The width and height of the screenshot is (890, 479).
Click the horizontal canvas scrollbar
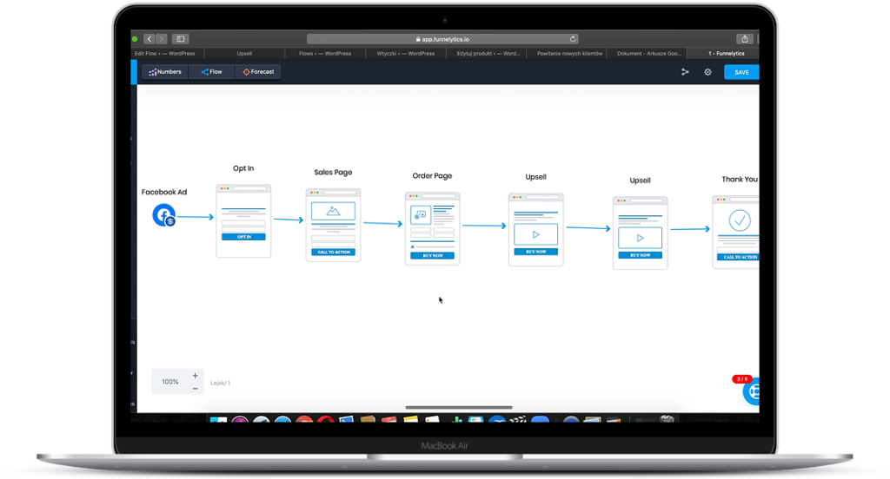tap(459, 407)
